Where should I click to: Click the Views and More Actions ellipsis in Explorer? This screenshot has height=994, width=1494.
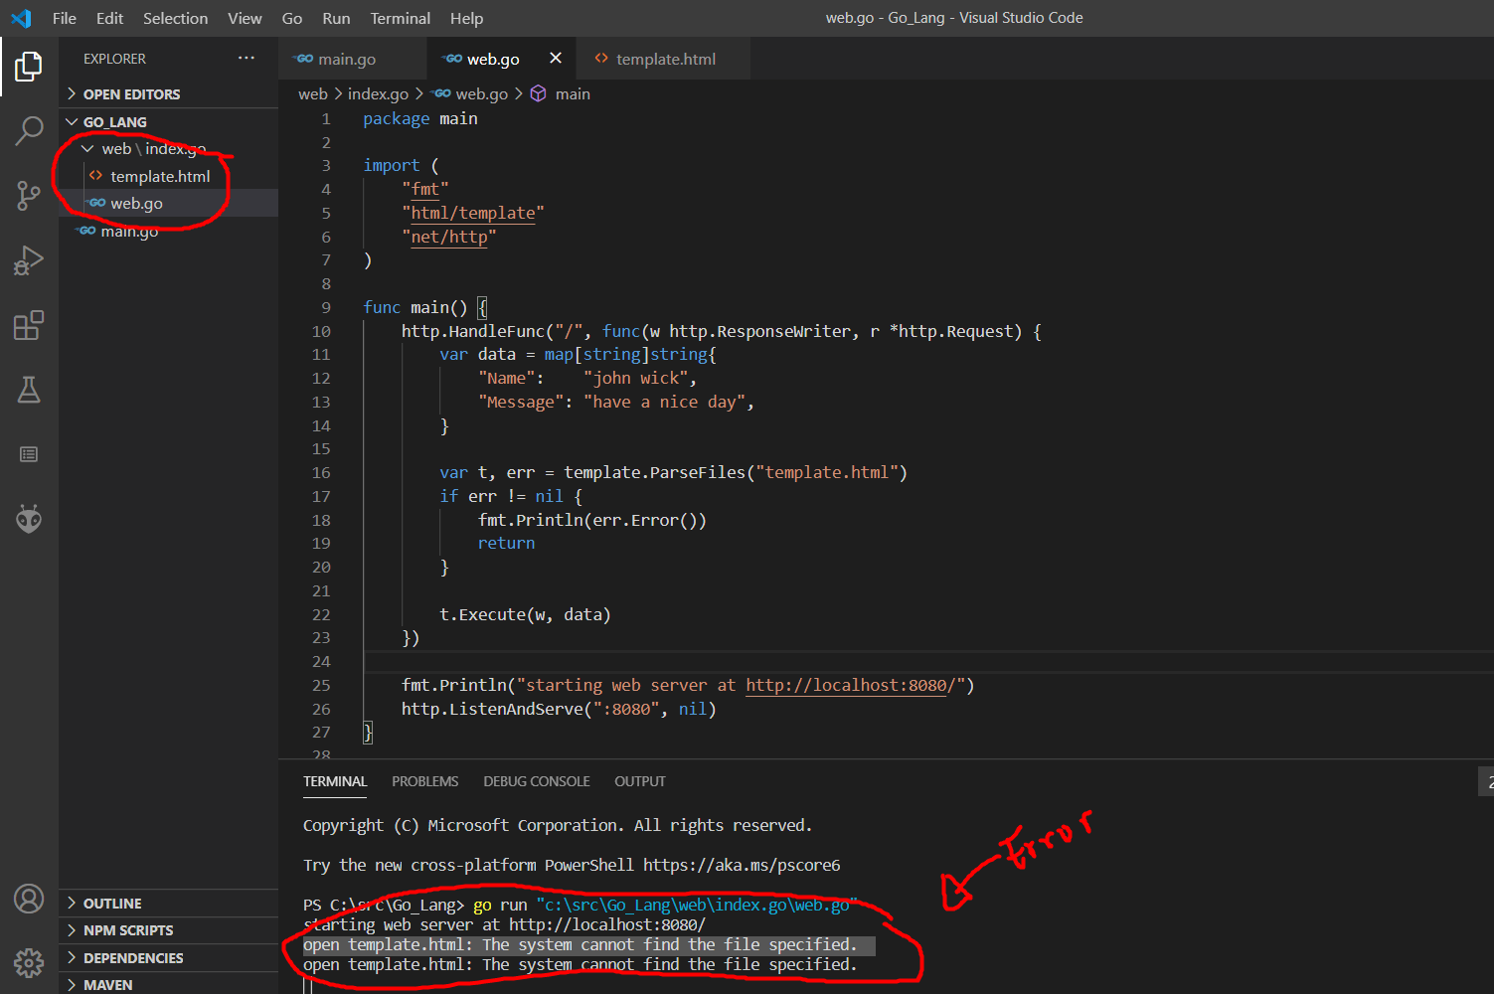pyautogui.click(x=246, y=58)
